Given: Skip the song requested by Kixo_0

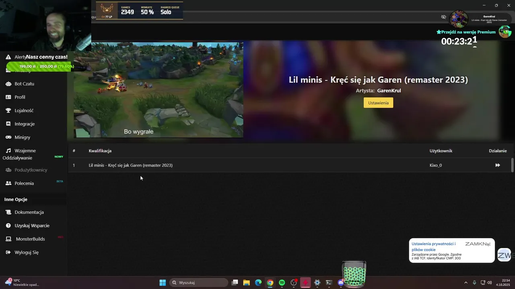Looking at the screenshot, I should coord(498,165).
